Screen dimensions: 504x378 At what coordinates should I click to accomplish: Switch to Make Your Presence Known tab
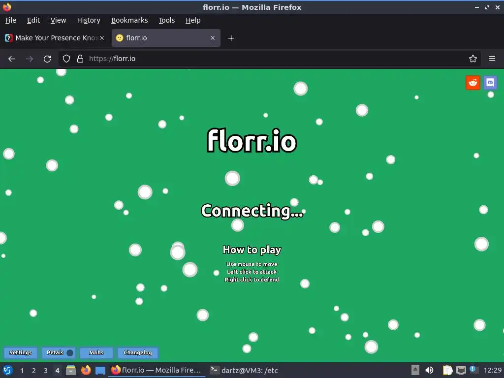click(55, 38)
